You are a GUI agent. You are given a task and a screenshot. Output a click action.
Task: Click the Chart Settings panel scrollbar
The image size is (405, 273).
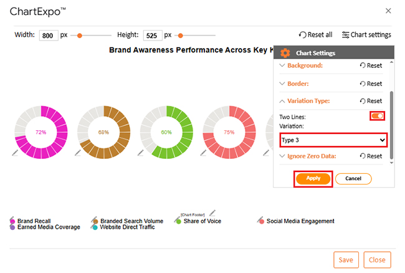pos(391,125)
